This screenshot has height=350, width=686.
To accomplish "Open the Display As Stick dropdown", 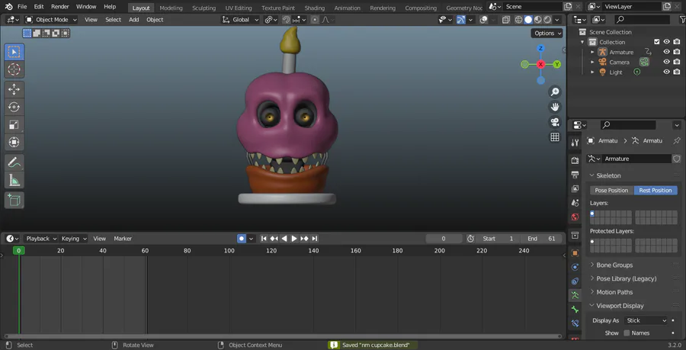I will tap(646, 320).
